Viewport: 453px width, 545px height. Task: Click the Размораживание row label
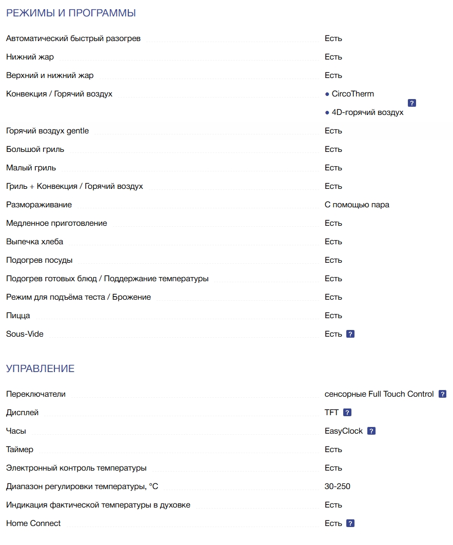click(x=39, y=205)
